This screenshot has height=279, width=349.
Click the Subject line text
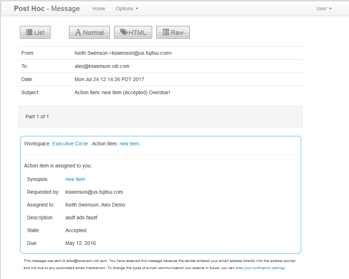point(122,92)
